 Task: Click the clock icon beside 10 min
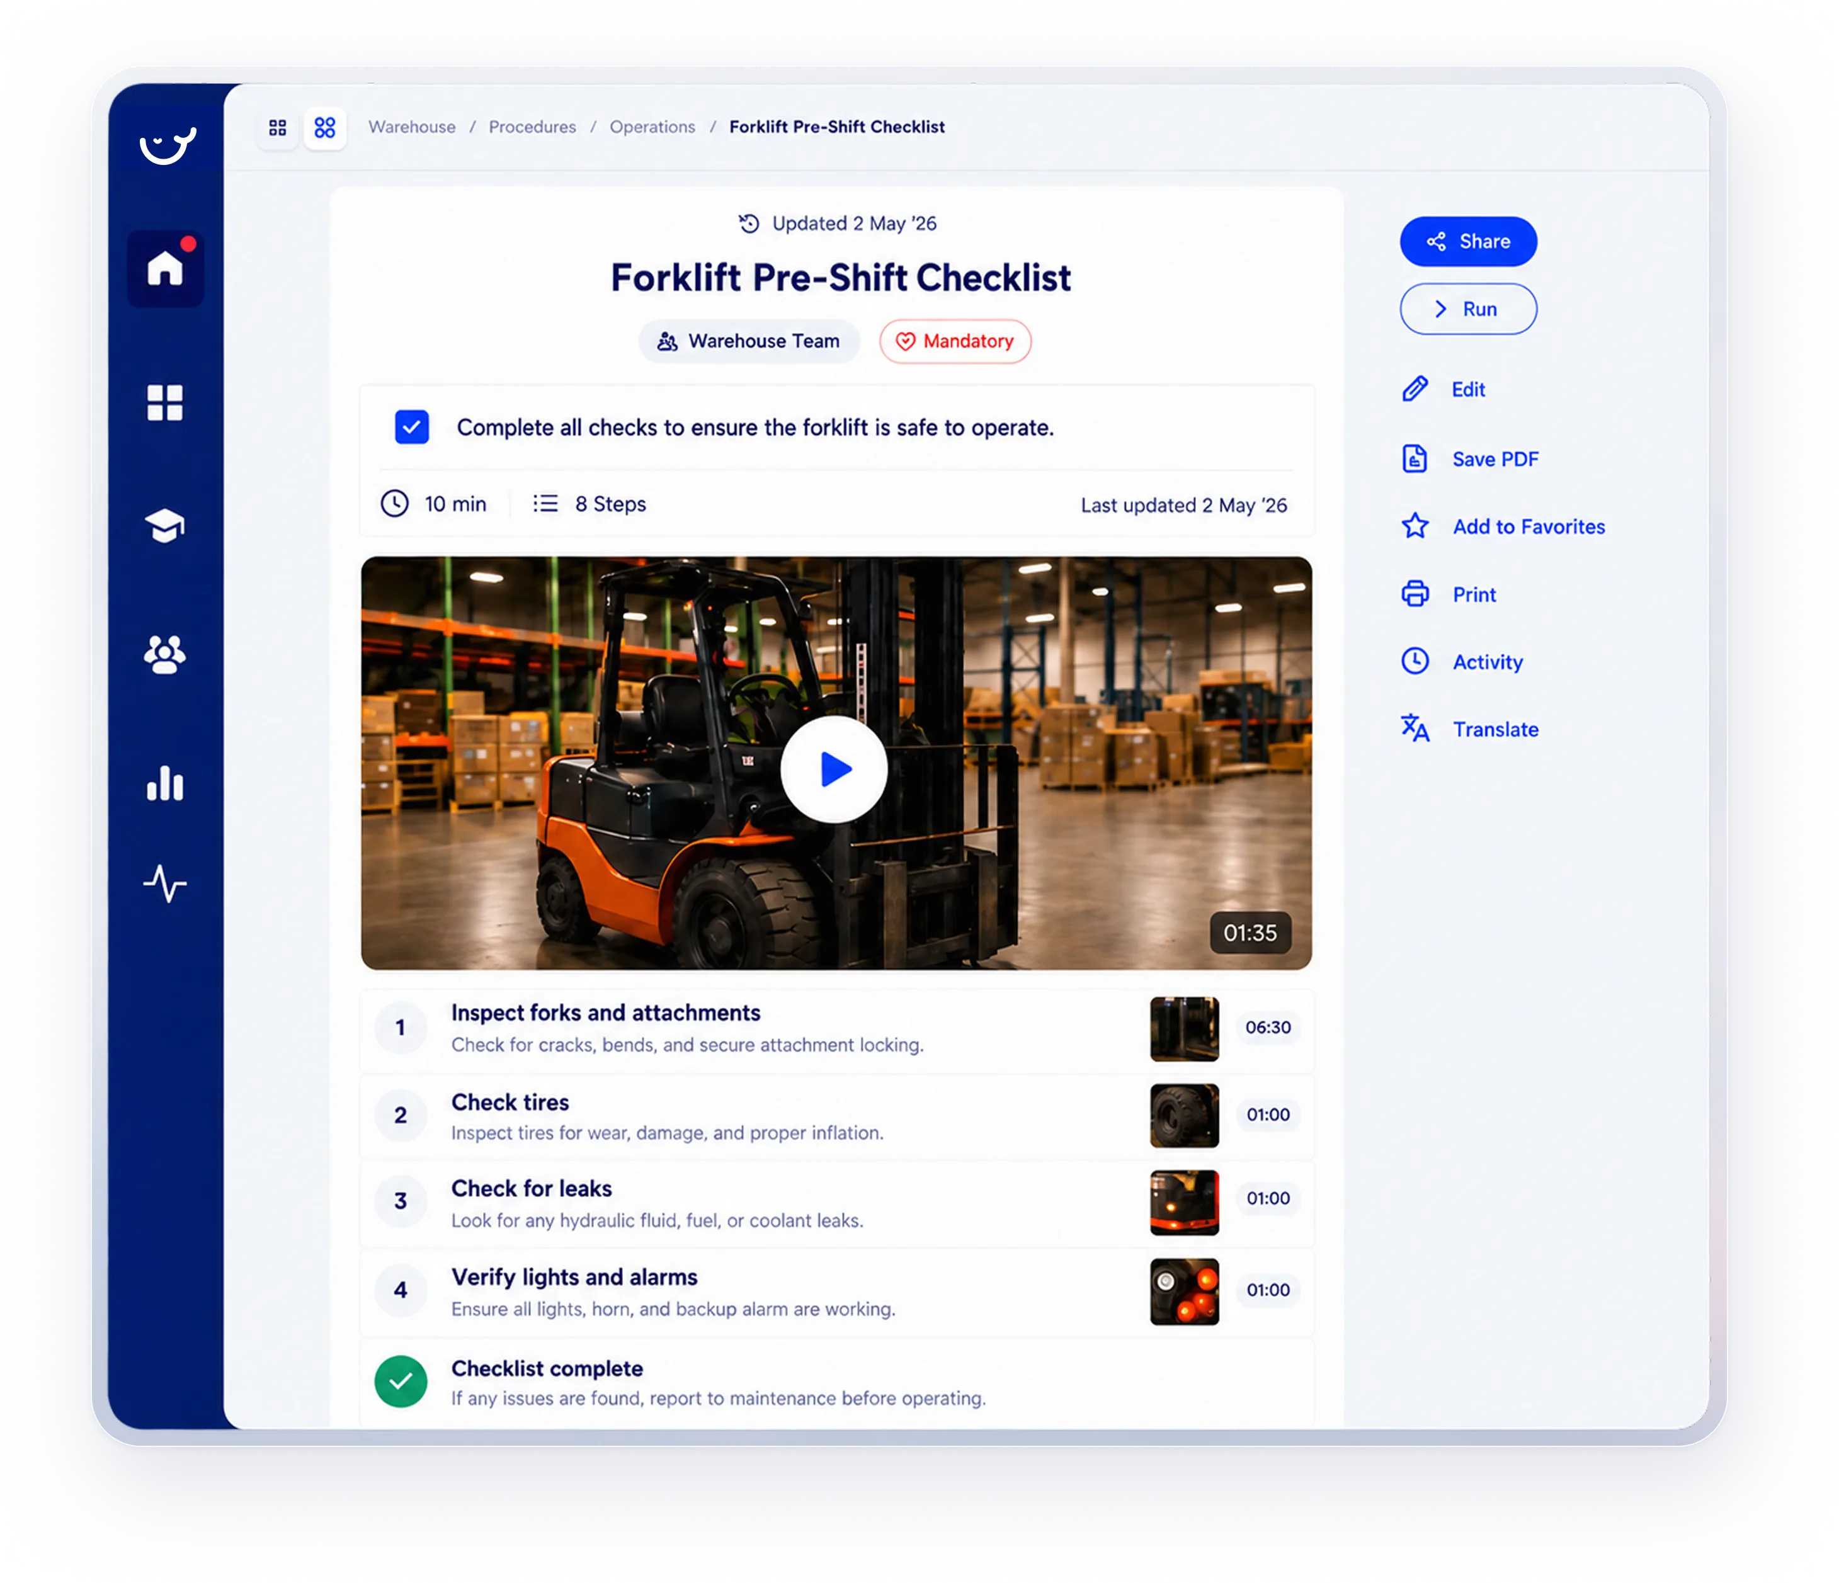click(x=394, y=504)
